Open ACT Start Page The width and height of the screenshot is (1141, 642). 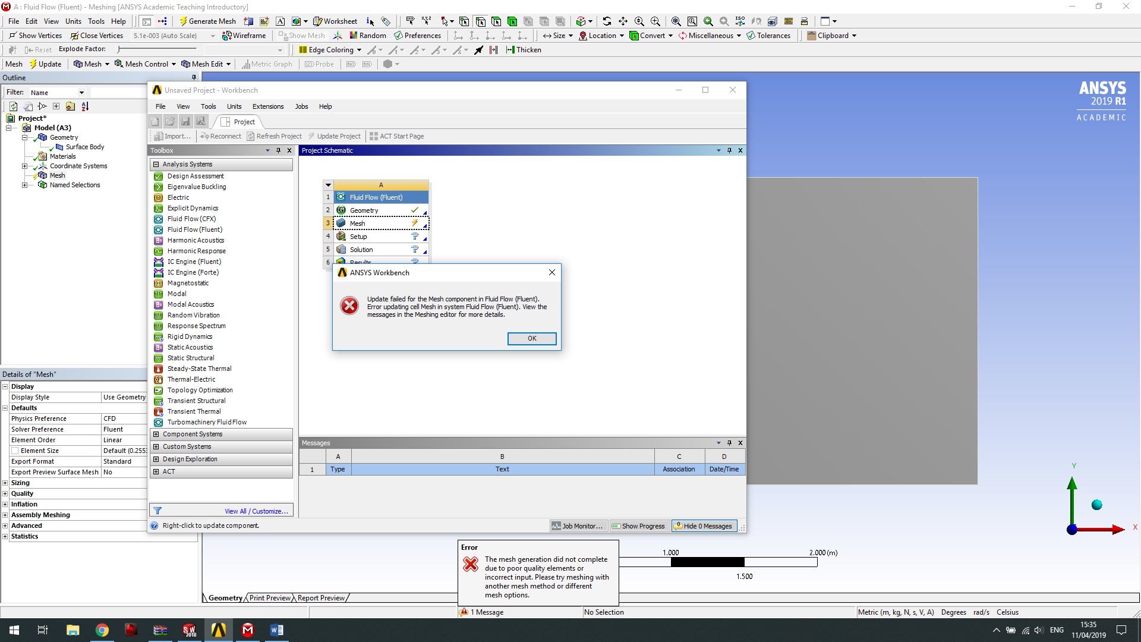click(397, 136)
